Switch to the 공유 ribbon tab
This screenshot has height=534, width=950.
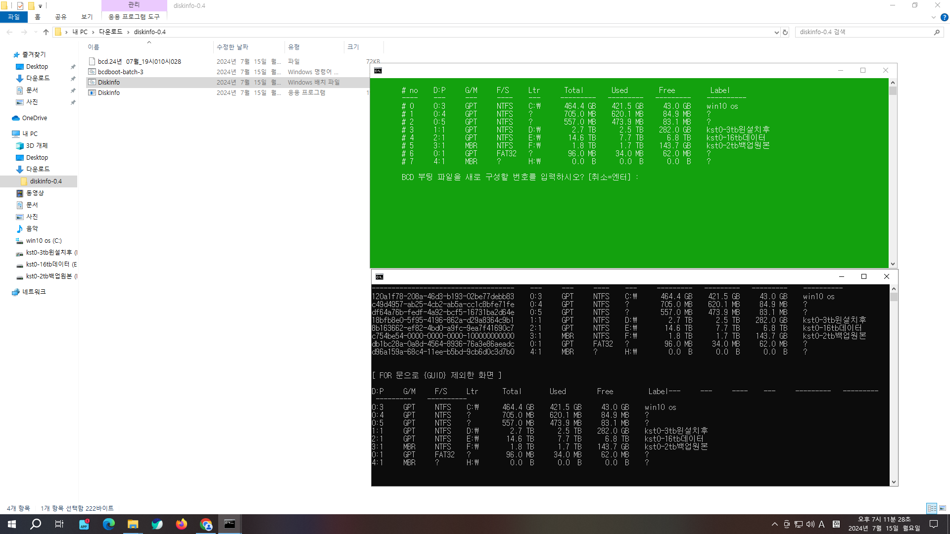pyautogui.click(x=61, y=17)
